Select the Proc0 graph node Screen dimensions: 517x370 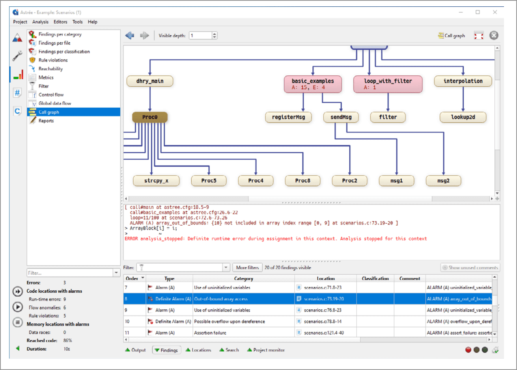[x=150, y=117]
